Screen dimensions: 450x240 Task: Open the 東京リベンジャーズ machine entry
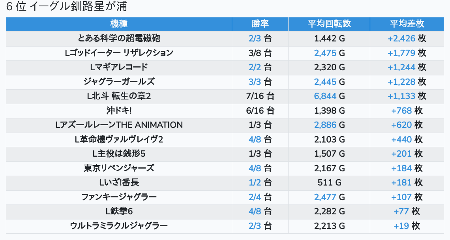(x=119, y=168)
